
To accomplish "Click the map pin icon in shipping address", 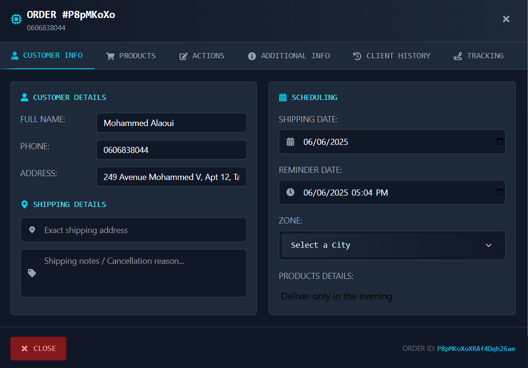I will point(32,230).
